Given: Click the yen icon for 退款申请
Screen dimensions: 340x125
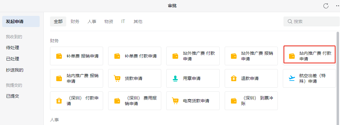Looking at the screenshot, I should (233, 78).
